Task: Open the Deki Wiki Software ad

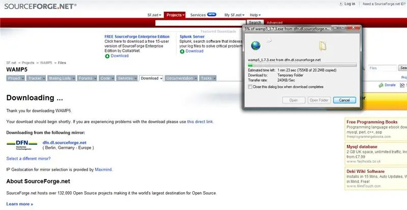Action: coord(365,171)
